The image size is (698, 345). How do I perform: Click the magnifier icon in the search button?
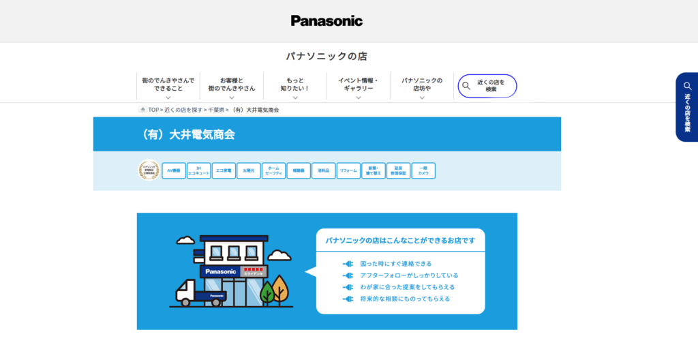tap(466, 86)
